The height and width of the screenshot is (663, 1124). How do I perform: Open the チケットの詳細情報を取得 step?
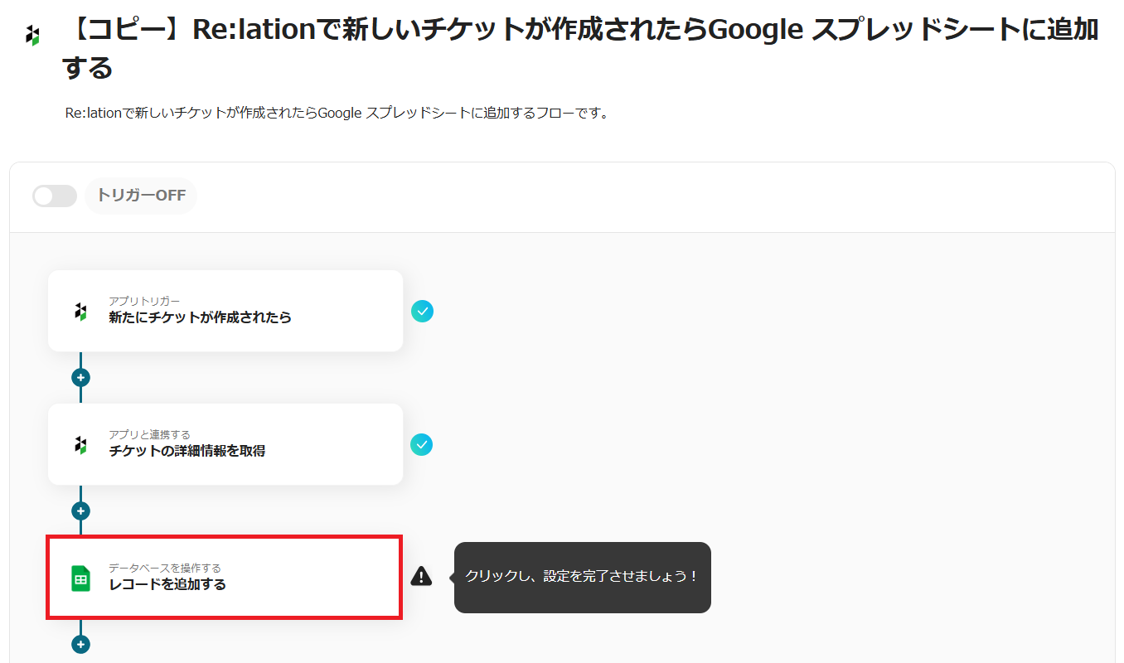225,444
